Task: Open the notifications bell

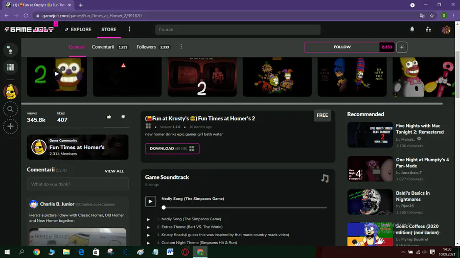Action: pyautogui.click(x=412, y=29)
